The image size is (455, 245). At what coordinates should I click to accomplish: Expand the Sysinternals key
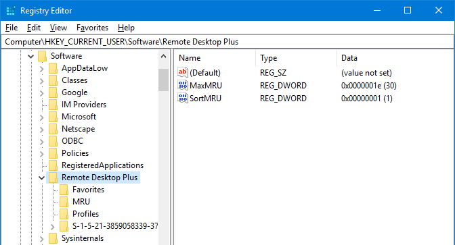click(x=42, y=239)
